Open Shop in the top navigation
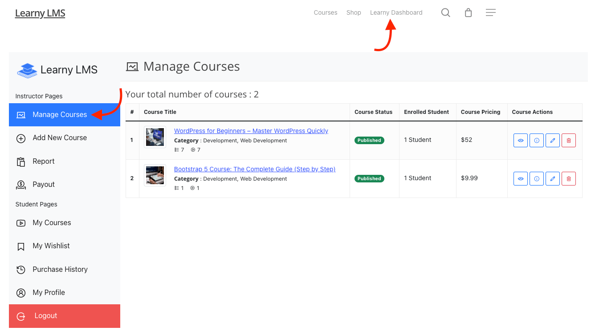591x335 pixels. [354, 12]
